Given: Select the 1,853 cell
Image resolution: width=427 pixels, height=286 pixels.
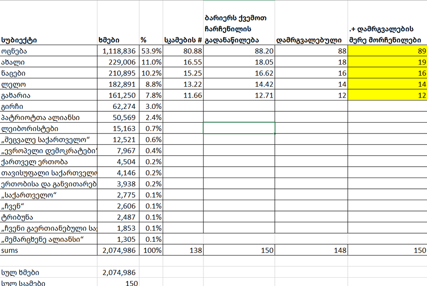Looking at the screenshot, I should 118,228.
